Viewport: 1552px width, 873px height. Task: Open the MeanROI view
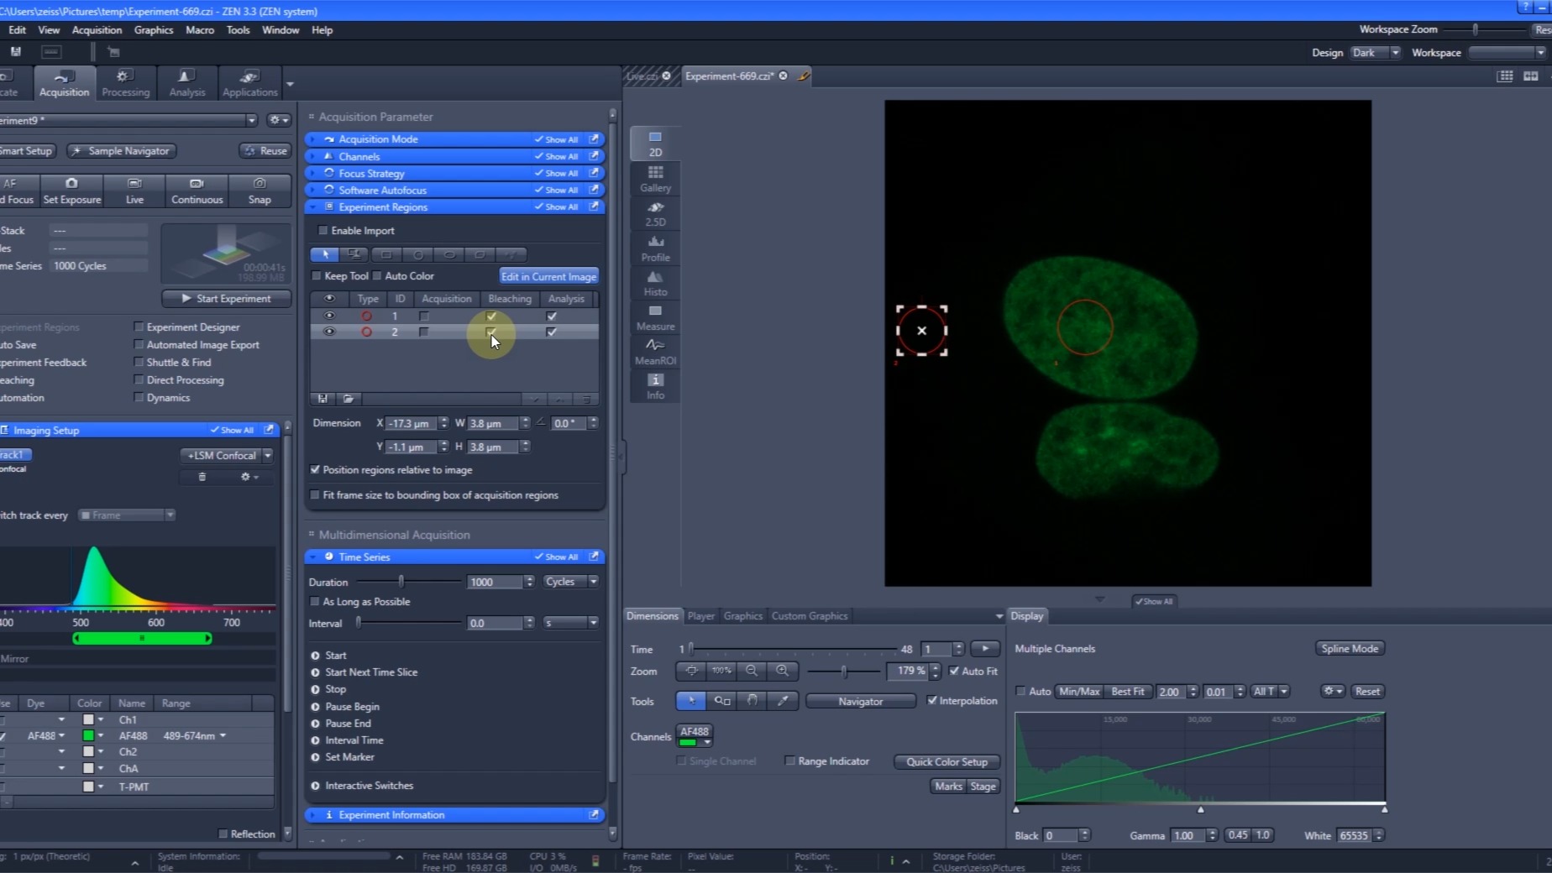point(655,351)
